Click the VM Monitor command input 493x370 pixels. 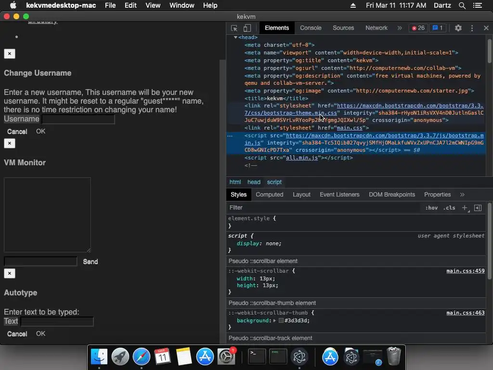(40, 261)
